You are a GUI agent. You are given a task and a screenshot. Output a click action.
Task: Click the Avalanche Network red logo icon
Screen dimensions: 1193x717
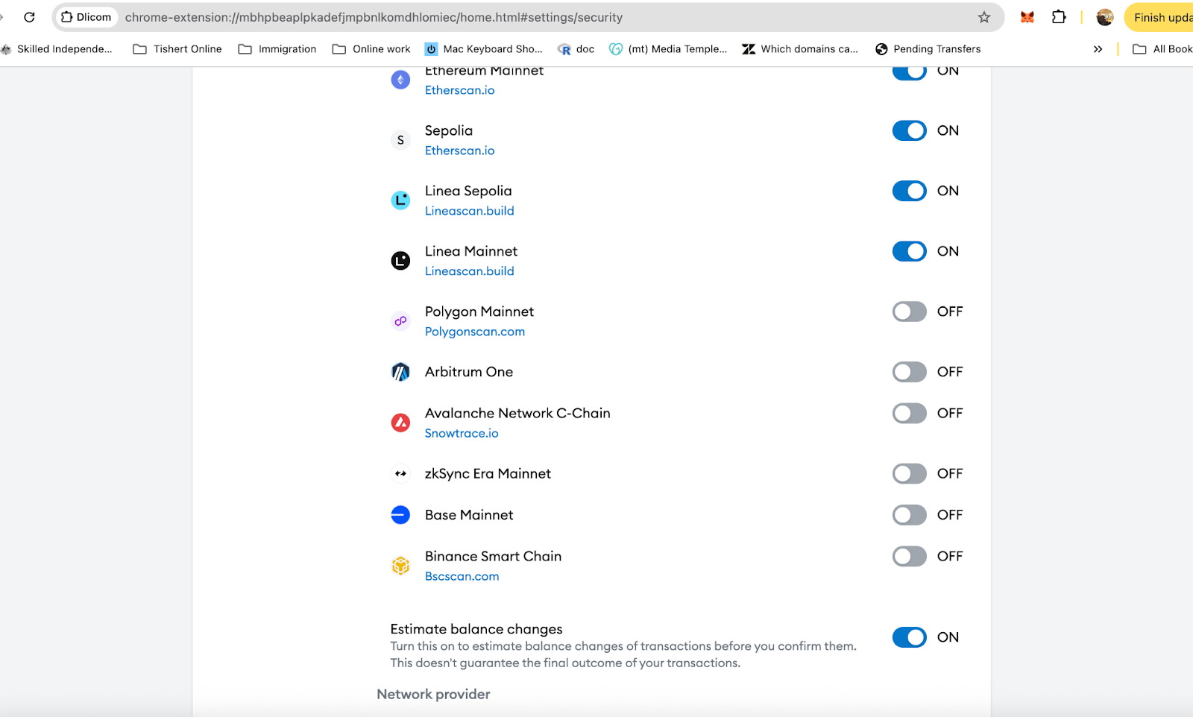click(x=400, y=423)
